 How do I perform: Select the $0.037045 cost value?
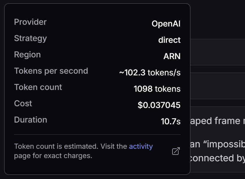click(159, 105)
